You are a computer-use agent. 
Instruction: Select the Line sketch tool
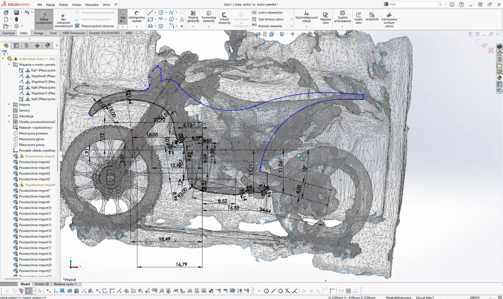tap(151, 13)
